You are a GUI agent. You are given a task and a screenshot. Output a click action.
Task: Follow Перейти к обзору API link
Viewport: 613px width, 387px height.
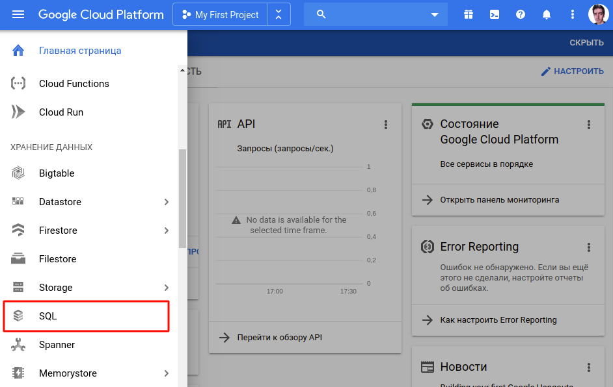[x=280, y=338]
